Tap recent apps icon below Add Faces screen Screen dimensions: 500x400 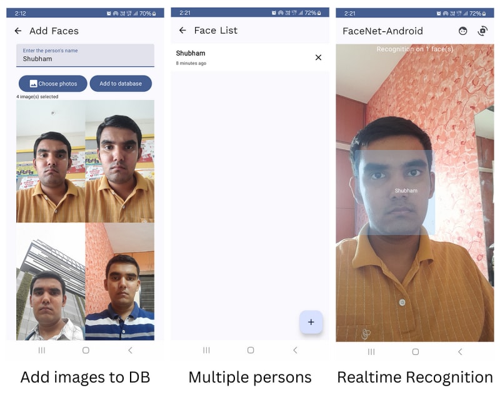pos(42,350)
